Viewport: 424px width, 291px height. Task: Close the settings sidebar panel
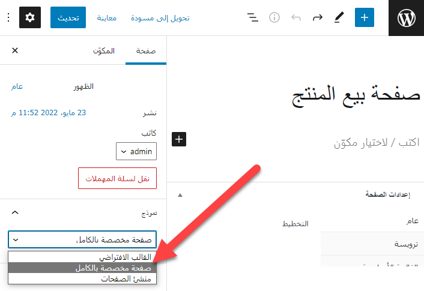15,51
